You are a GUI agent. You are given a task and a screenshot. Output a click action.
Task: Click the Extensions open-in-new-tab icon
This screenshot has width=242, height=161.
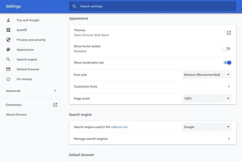tap(55, 105)
